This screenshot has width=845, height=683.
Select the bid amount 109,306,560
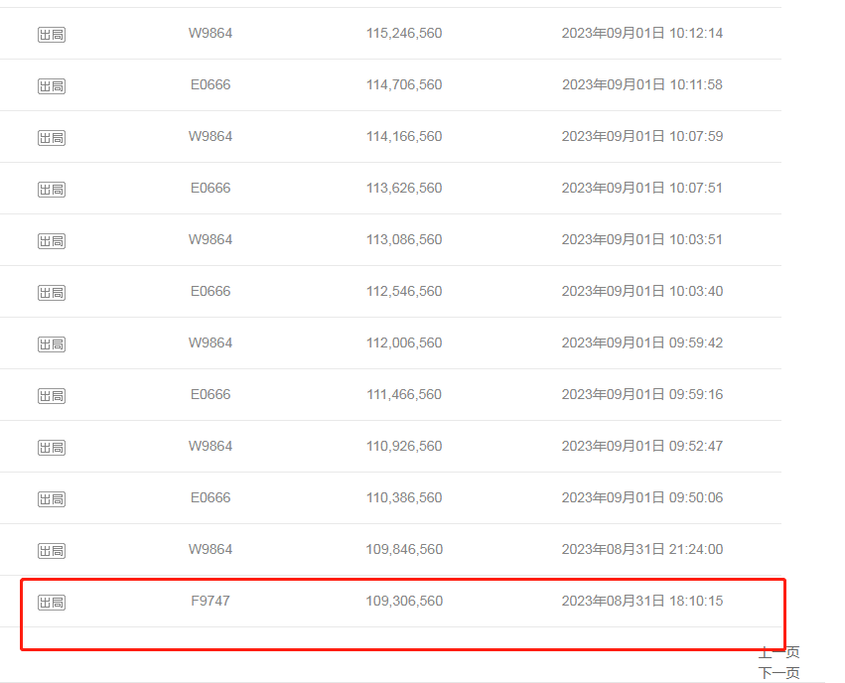point(404,601)
